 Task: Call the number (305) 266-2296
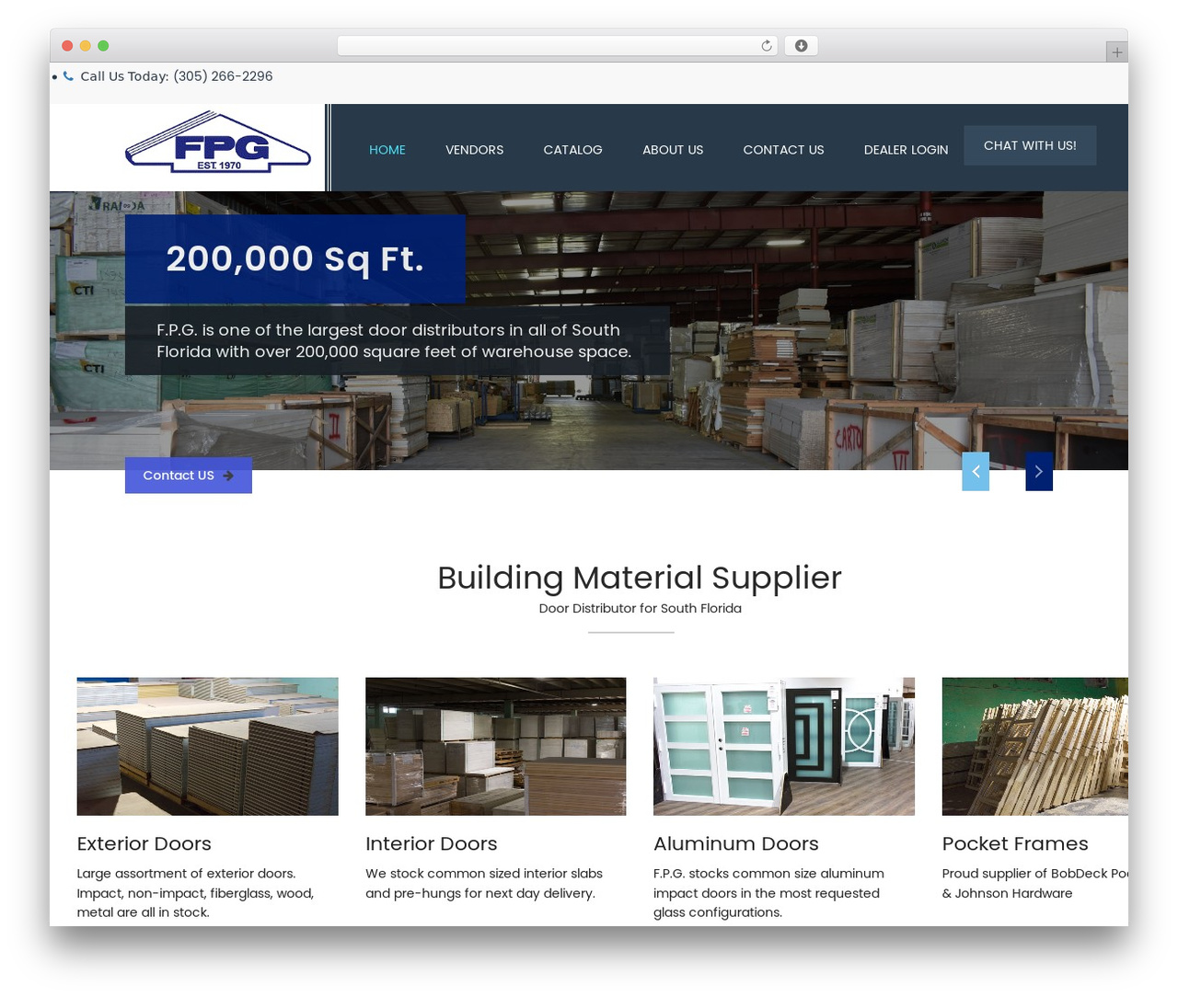pos(223,76)
